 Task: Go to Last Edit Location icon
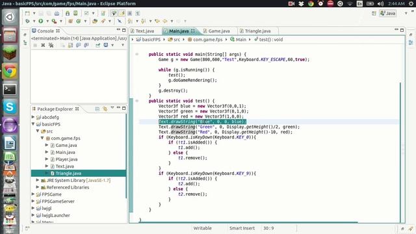coord(157,21)
